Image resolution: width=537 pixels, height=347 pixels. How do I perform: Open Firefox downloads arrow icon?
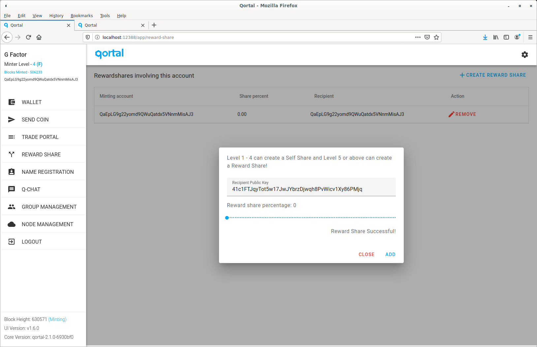[x=485, y=37]
